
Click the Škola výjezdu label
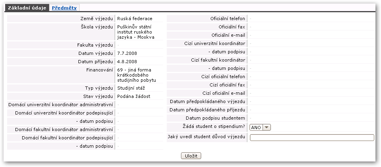click(97, 27)
